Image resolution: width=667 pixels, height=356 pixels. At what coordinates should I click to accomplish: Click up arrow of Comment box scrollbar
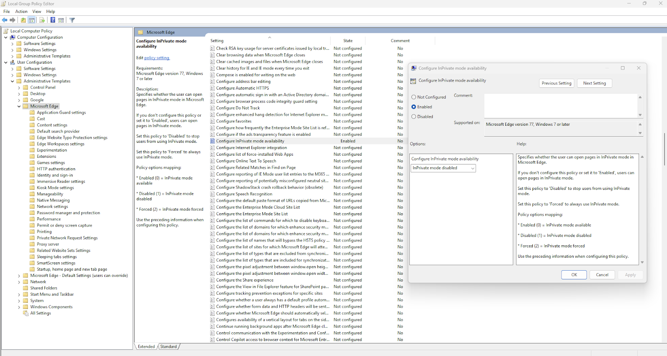point(640,97)
